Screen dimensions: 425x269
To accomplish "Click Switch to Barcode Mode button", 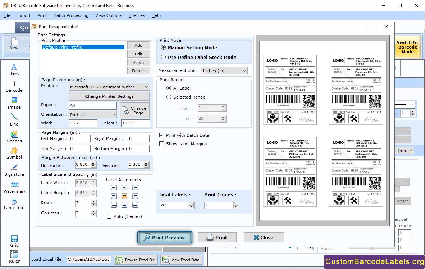I will [407, 47].
